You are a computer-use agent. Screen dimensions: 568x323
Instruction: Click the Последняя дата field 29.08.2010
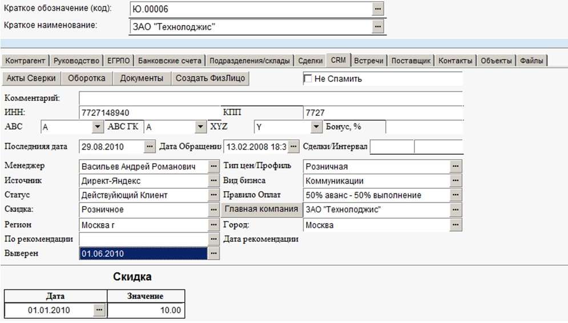111,147
